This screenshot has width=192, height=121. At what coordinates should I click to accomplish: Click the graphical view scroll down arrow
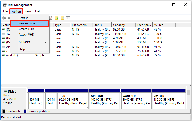188,107
